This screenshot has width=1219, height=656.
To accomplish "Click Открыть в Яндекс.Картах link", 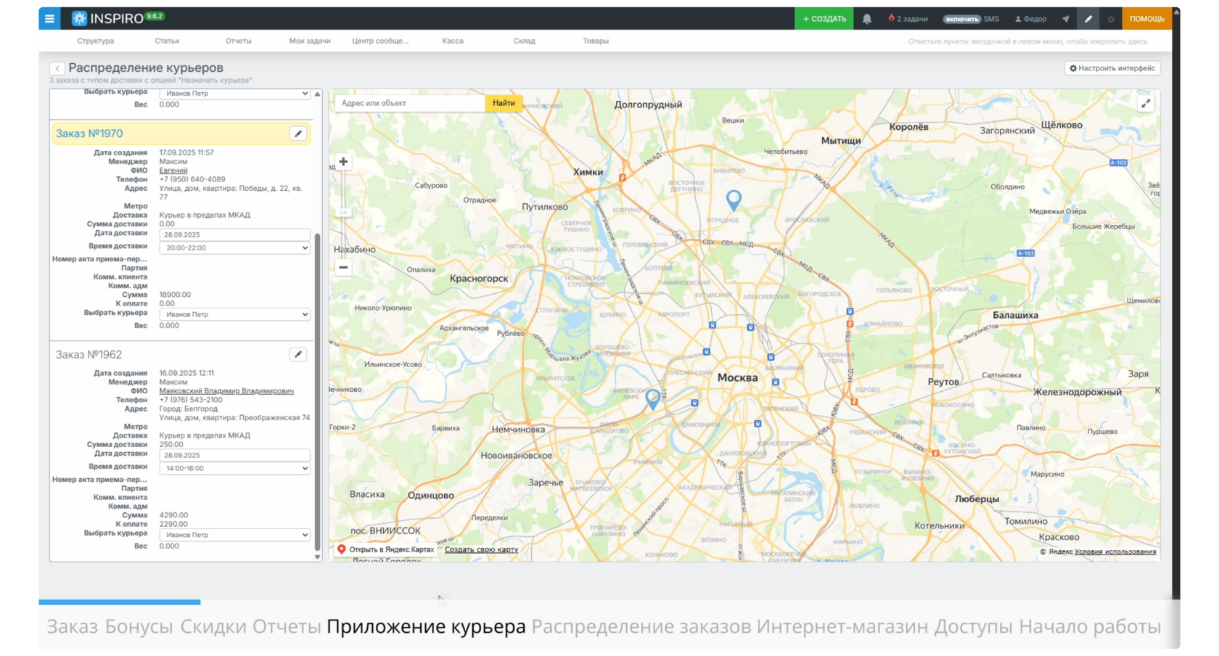I will pos(386,549).
